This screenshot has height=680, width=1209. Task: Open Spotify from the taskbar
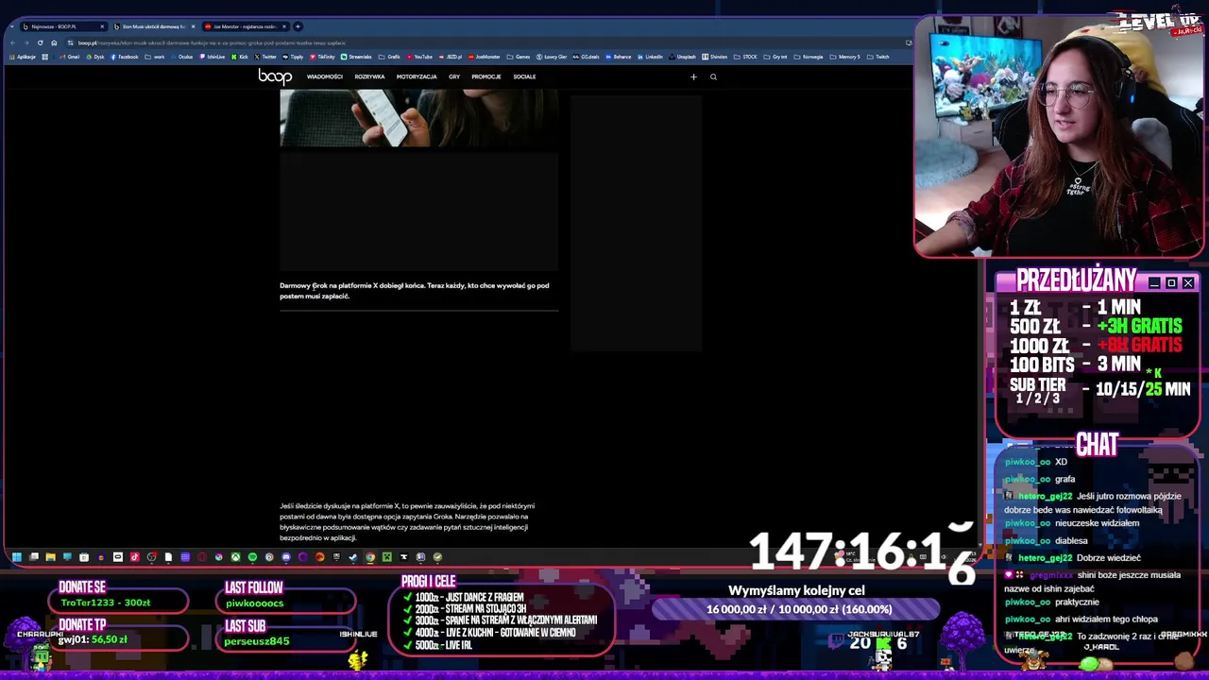(x=252, y=557)
